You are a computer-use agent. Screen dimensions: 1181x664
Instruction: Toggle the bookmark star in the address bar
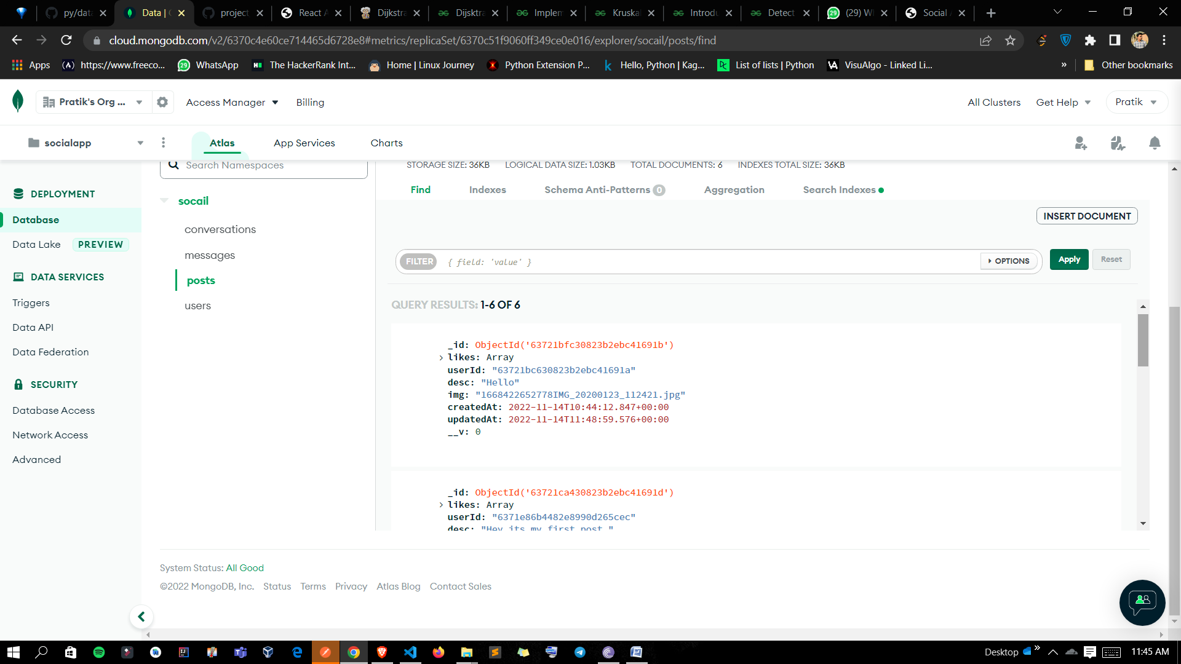pyautogui.click(x=1009, y=40)
